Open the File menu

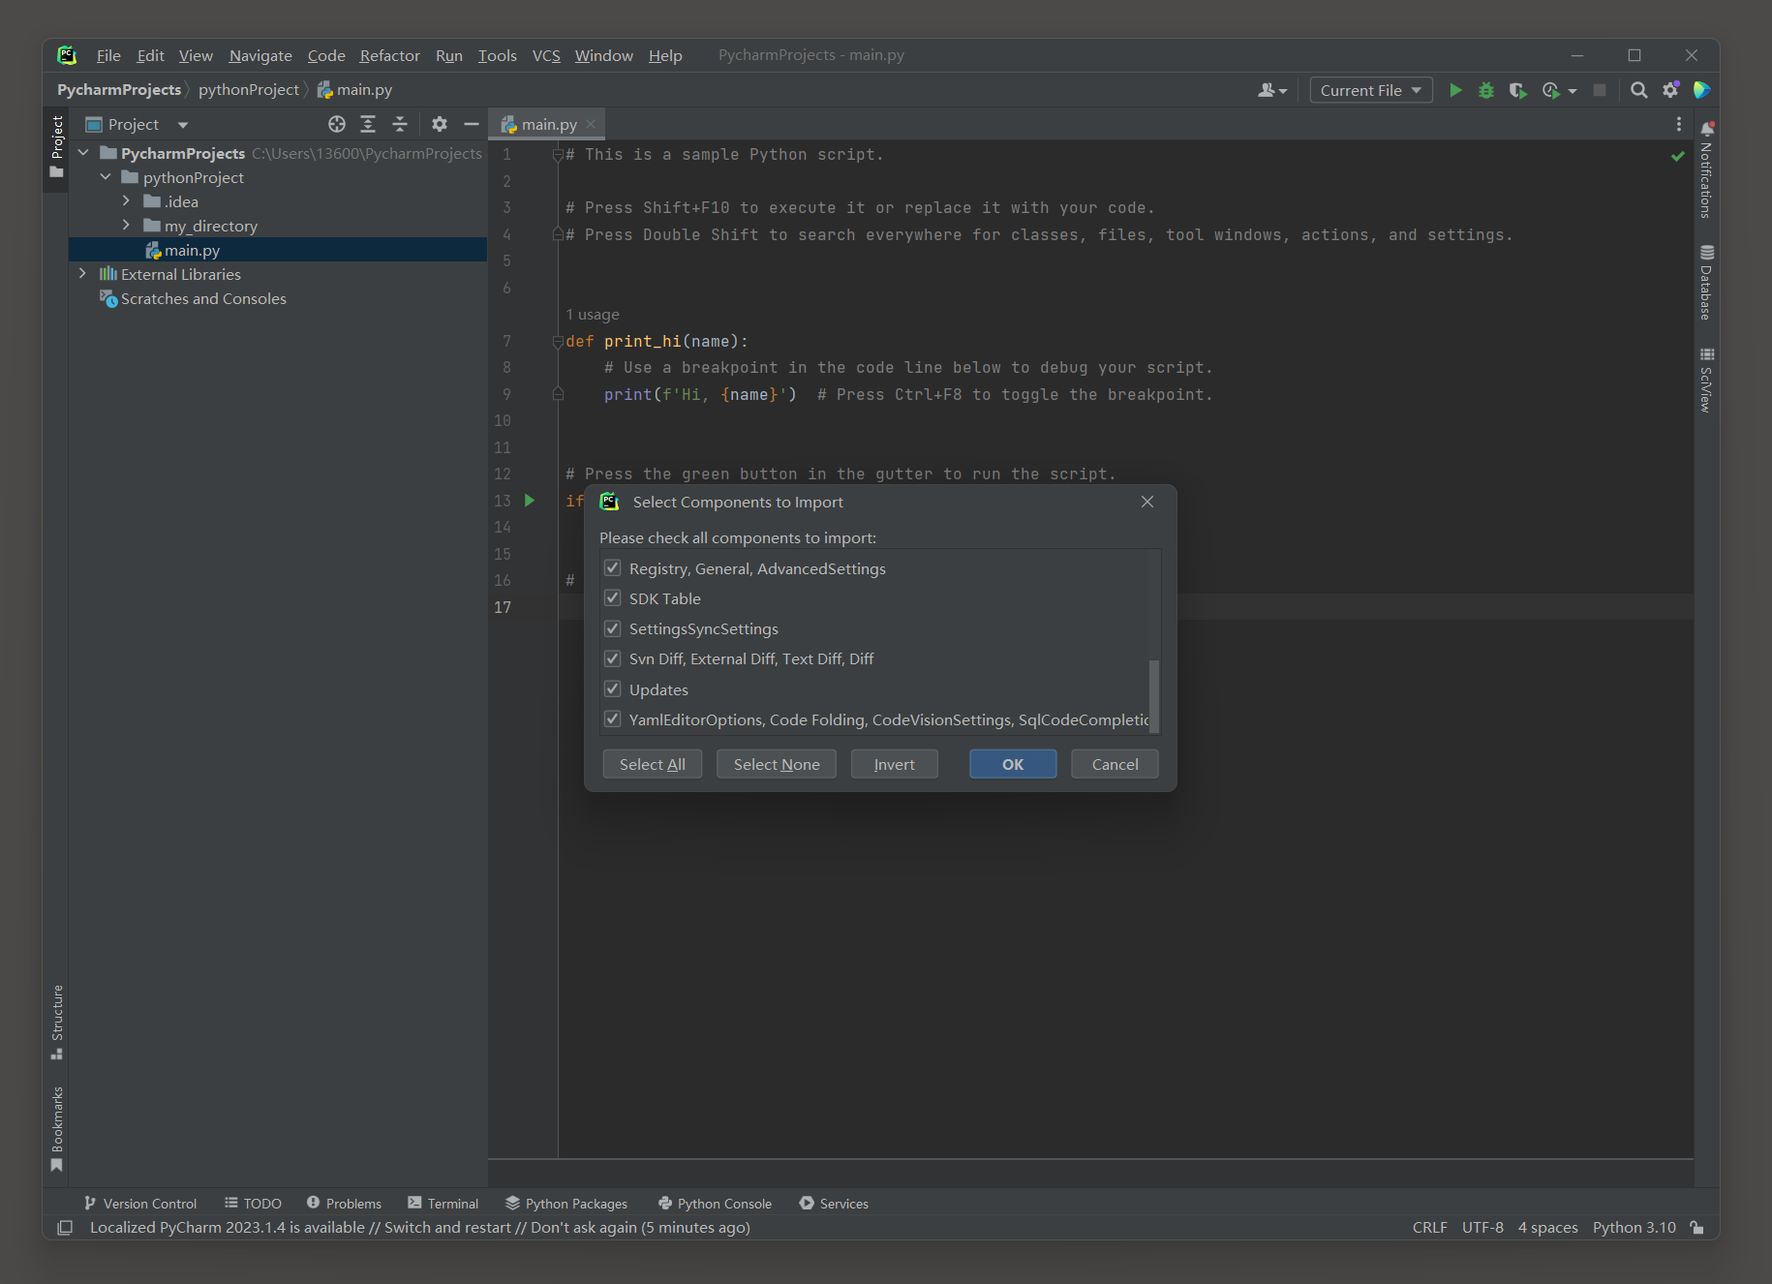pos(108,55)
